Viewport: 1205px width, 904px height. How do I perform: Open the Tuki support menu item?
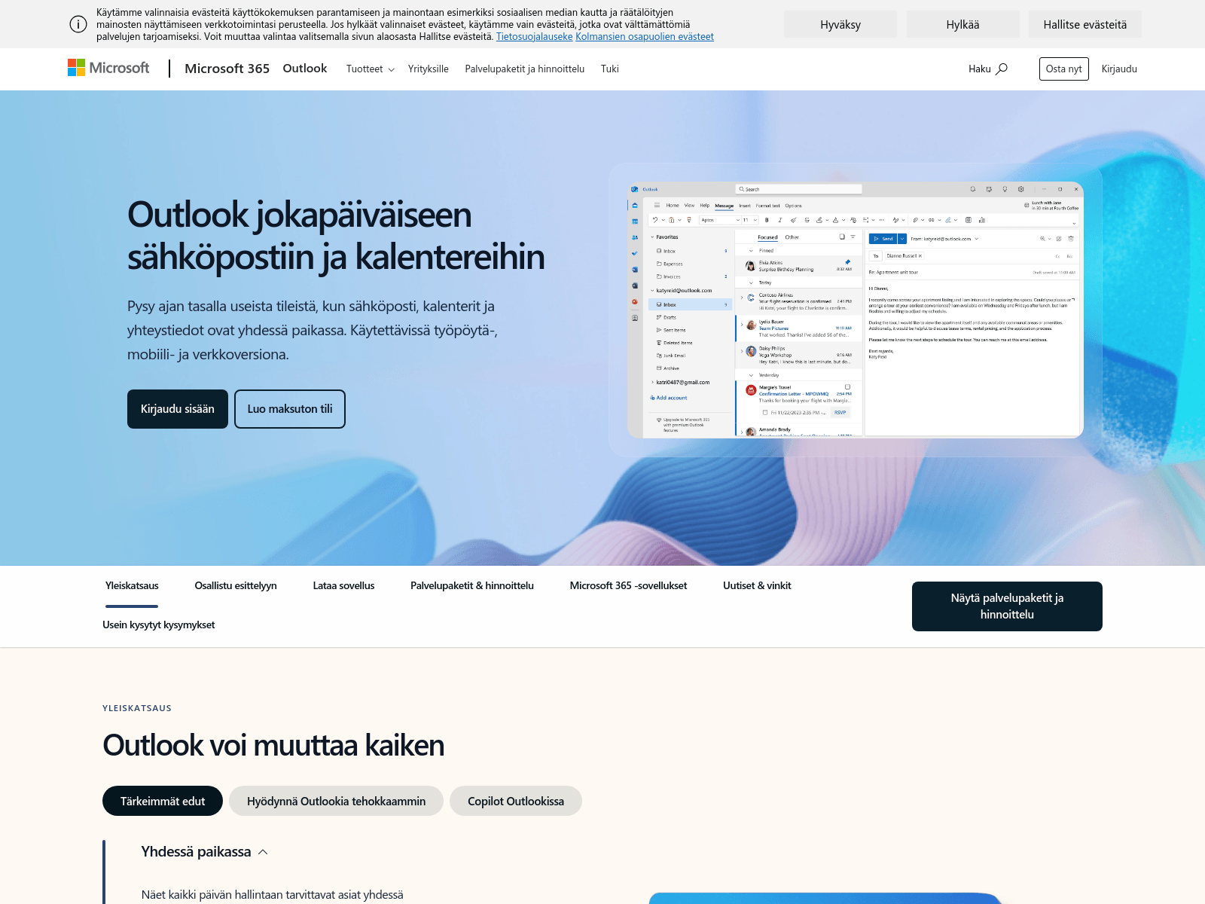(610, 69)
